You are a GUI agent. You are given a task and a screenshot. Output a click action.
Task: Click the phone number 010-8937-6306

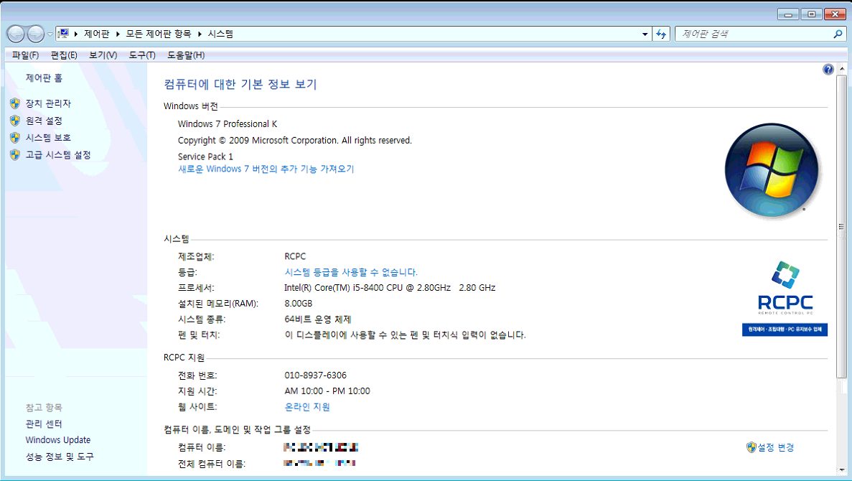point(315,375)
